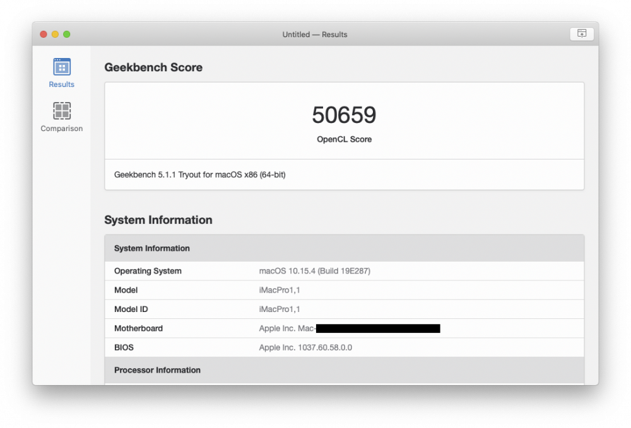Image resolution: width=631 pixels, height=428 pixels.
Task: Click the Apple Inc. Mac- motherboard value
Action: (350, 328)
